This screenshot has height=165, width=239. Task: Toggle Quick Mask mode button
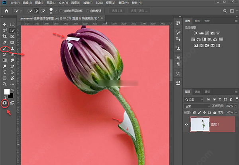pos(4,103)
